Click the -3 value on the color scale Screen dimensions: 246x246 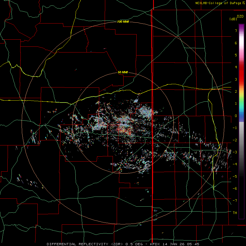(x=235, y=152)
